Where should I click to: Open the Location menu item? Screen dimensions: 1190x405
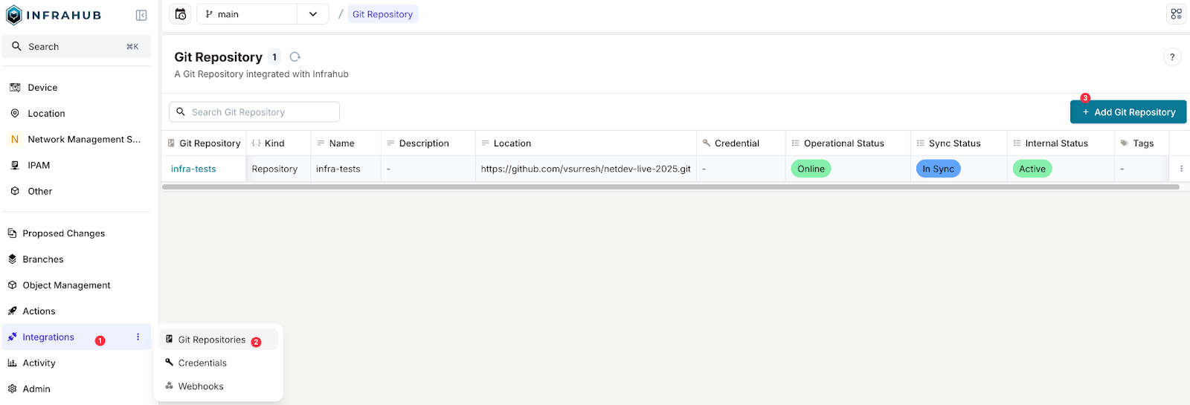click(77, 114)
